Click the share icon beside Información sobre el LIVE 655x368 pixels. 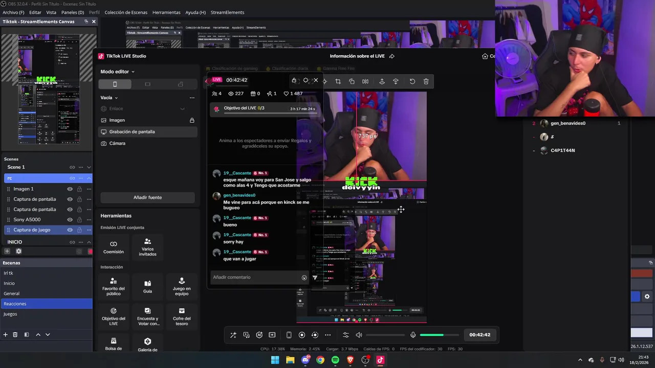pyautogui.click(x=392, y=56)
